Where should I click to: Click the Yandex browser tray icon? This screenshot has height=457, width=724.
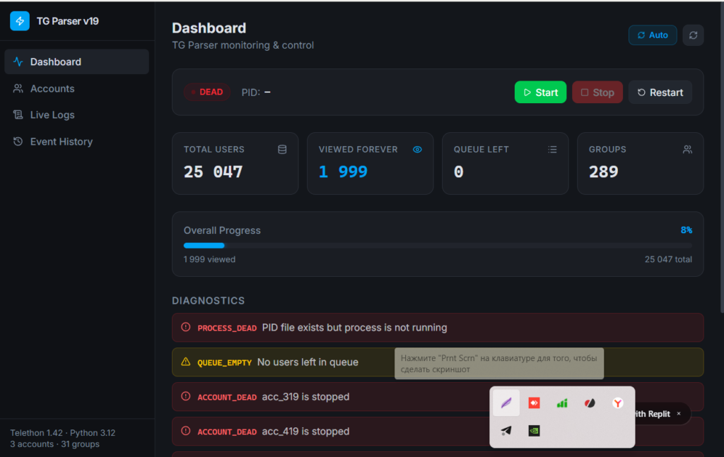pyautogui.click(x=618, y=403)
